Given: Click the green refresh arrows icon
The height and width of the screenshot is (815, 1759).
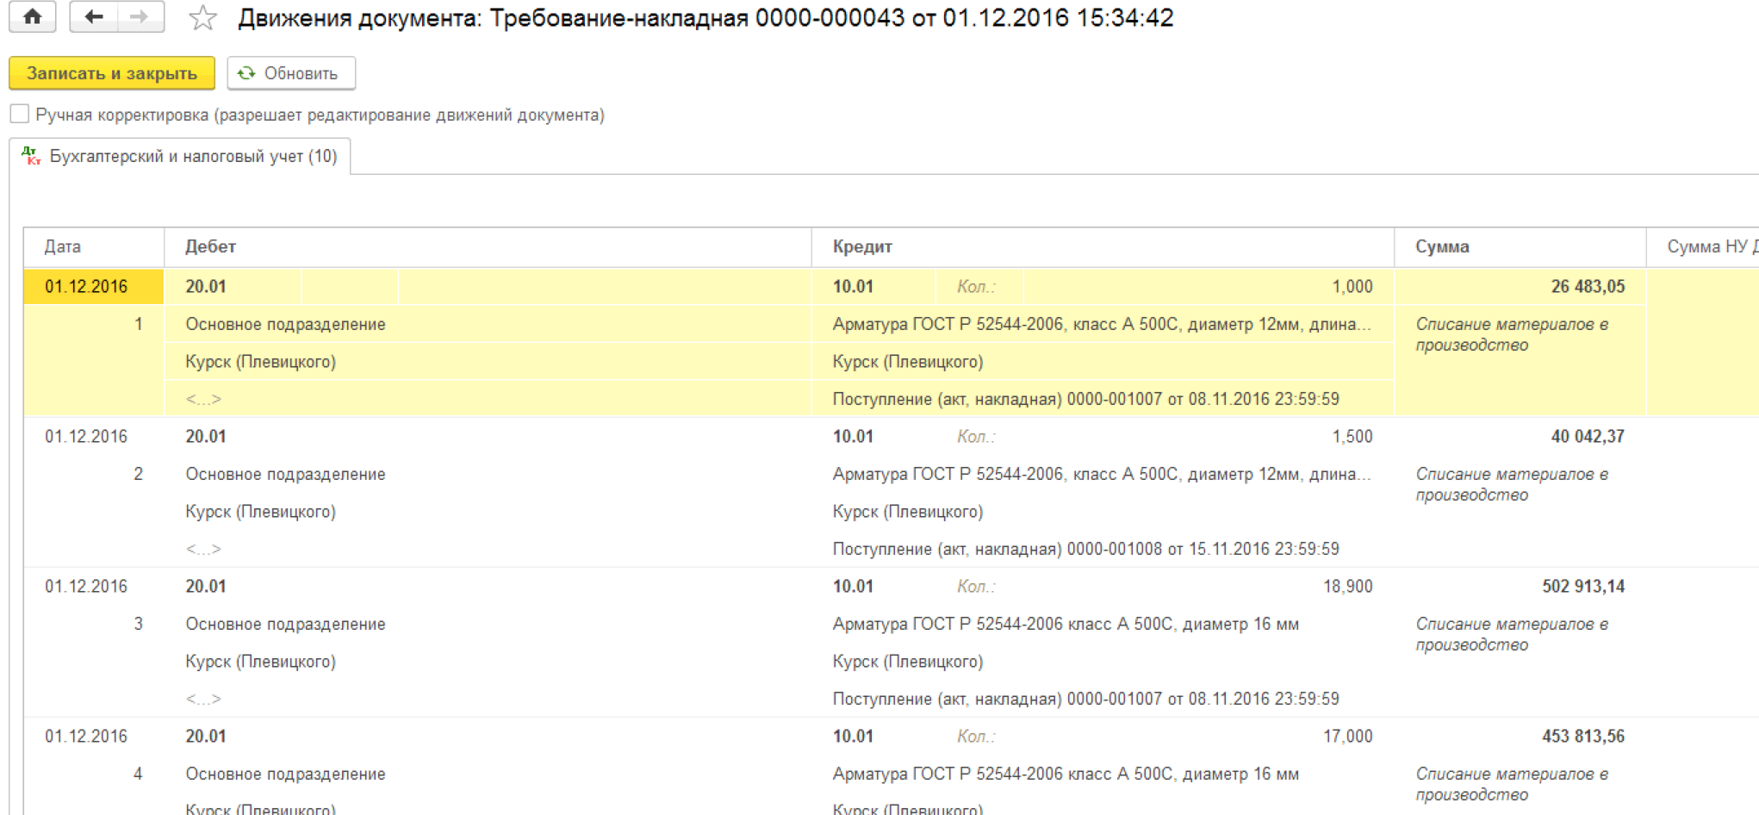Looking at the screenshot, I should tap(247, 73).
